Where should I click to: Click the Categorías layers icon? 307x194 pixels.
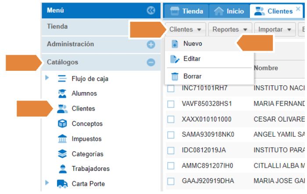click(x=63, y=154)
